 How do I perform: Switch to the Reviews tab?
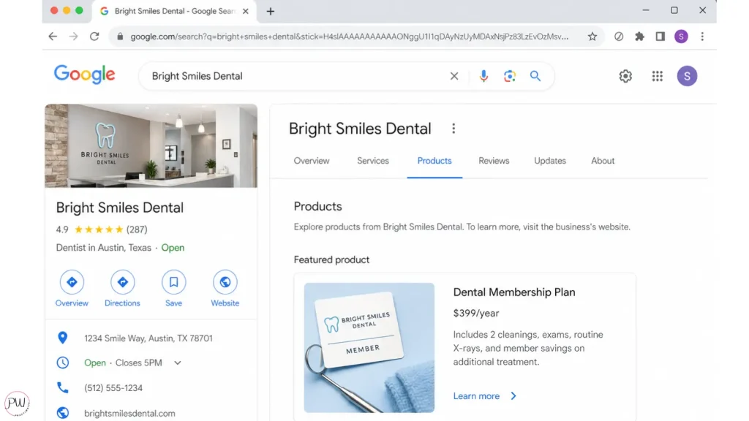coord(494,161)
